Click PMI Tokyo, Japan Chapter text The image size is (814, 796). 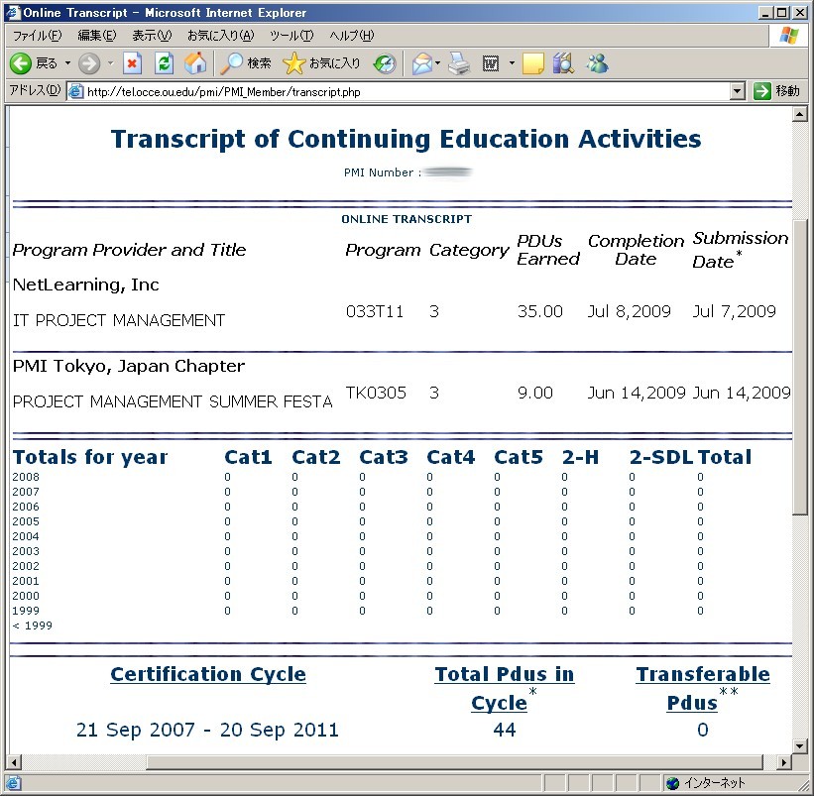coord(129,367)
